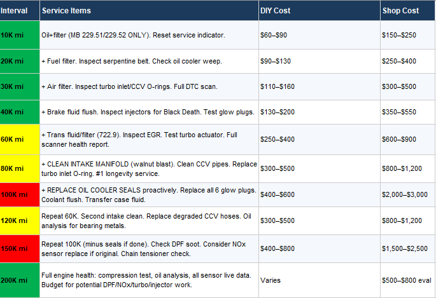This screenshot has width=436, height=298.
Task: Click the CLEAN INTAKE MANIFOLD service cell
Action: click(148, 169)
